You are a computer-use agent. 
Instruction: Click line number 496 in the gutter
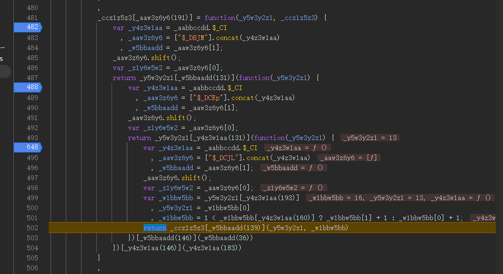pyautogui.click(x=32, y=168)
